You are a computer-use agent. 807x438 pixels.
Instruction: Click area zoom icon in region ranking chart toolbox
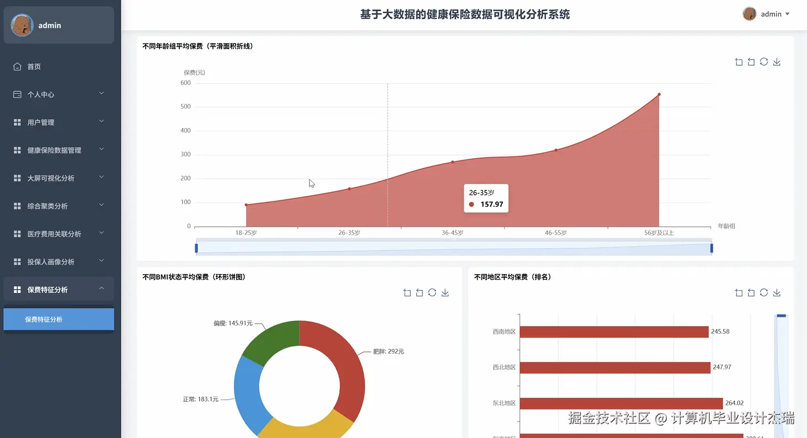coord(739,293)
